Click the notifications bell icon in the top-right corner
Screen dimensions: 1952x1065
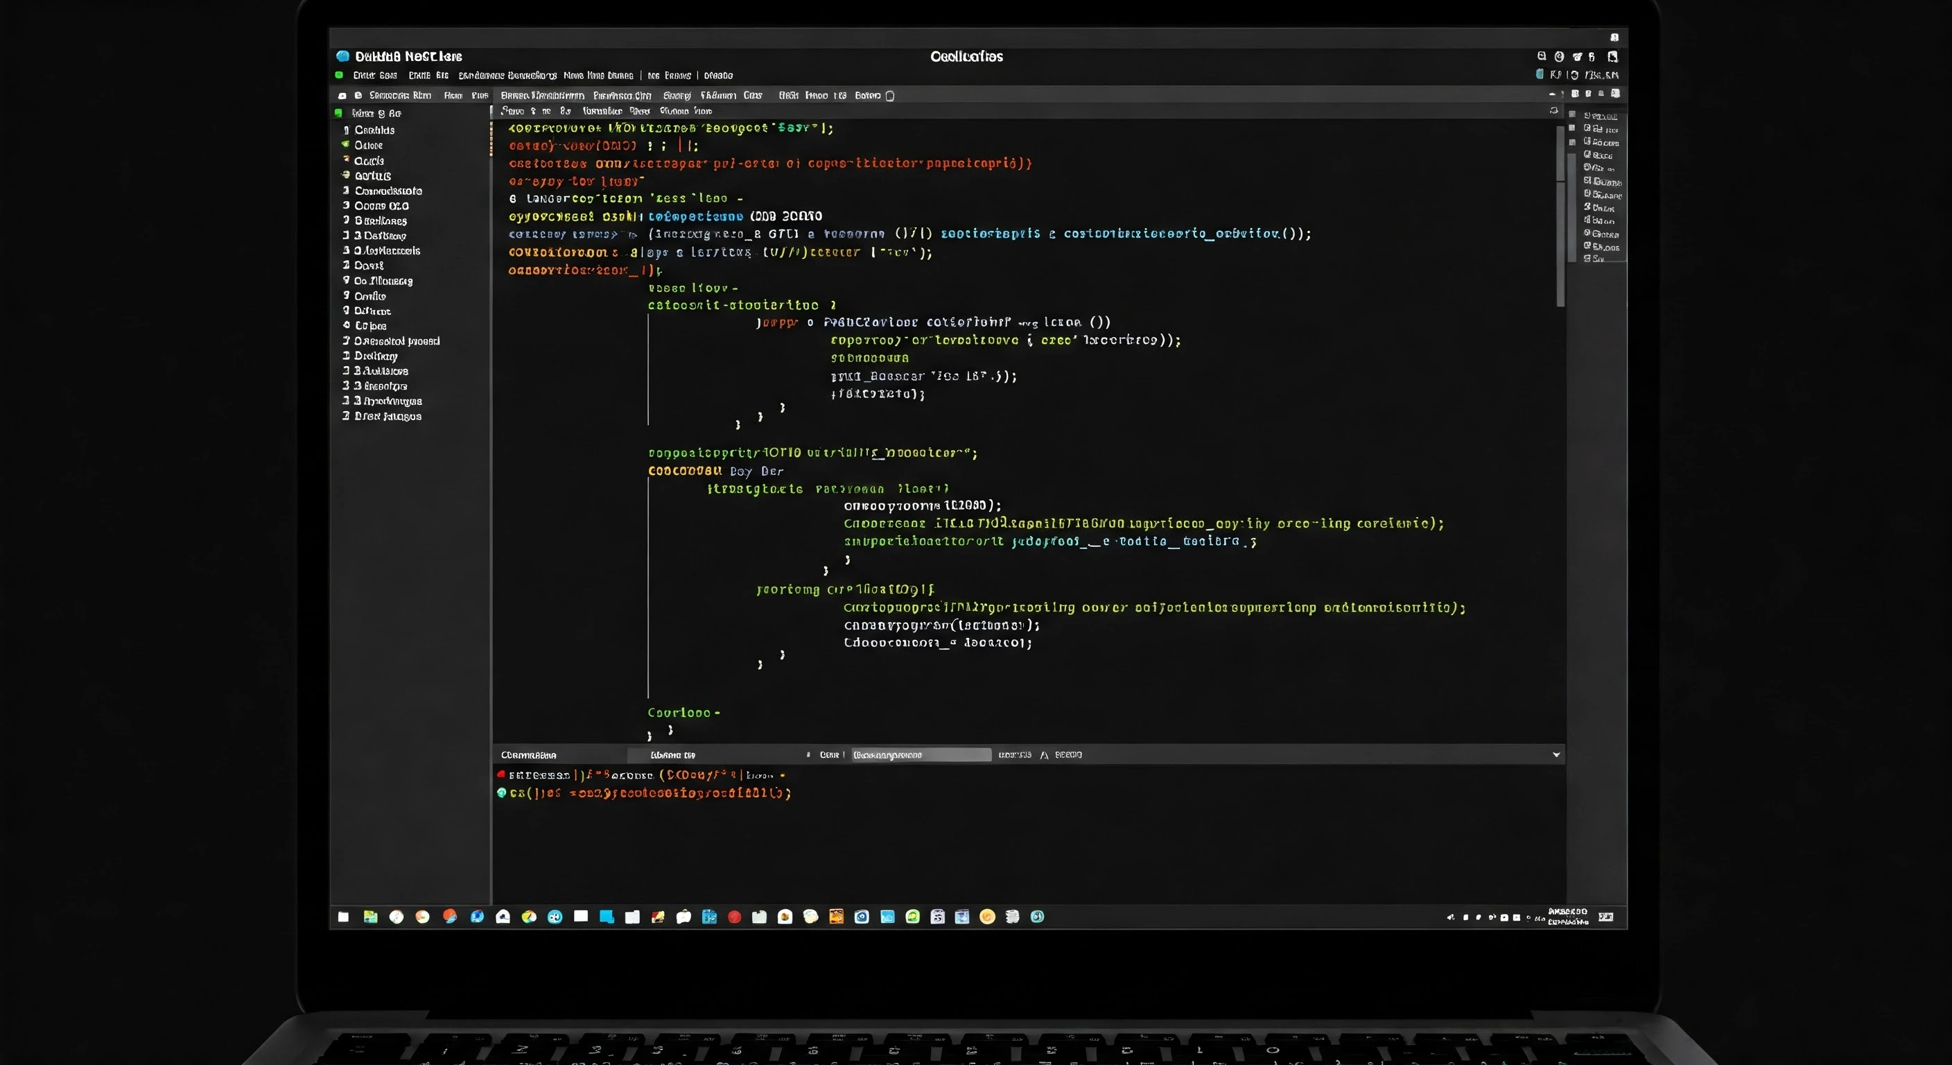pos(1592,57)
